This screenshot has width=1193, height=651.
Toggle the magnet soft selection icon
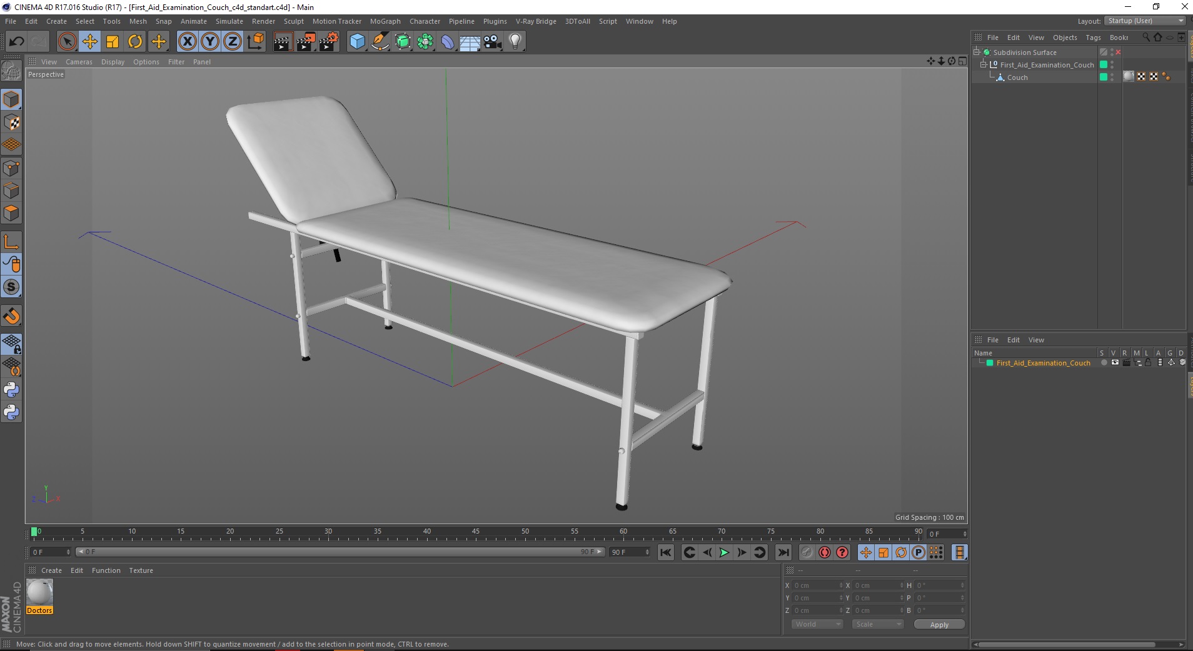point(11,316)
